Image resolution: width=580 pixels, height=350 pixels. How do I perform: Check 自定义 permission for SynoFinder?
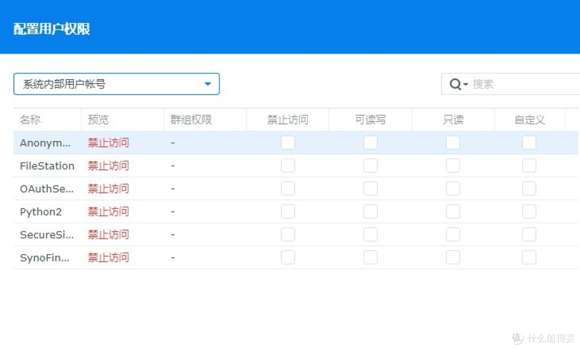tap(529, 257)
